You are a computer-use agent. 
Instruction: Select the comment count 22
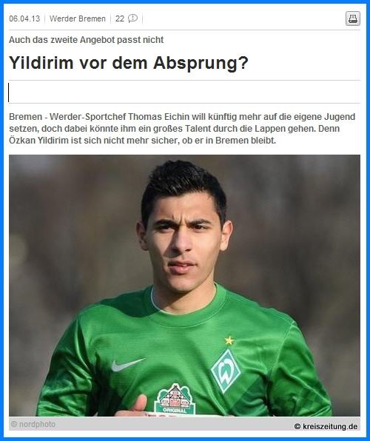[120, 18]
